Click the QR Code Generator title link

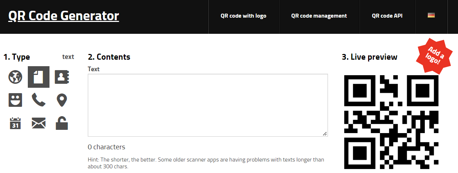[64, 16]
